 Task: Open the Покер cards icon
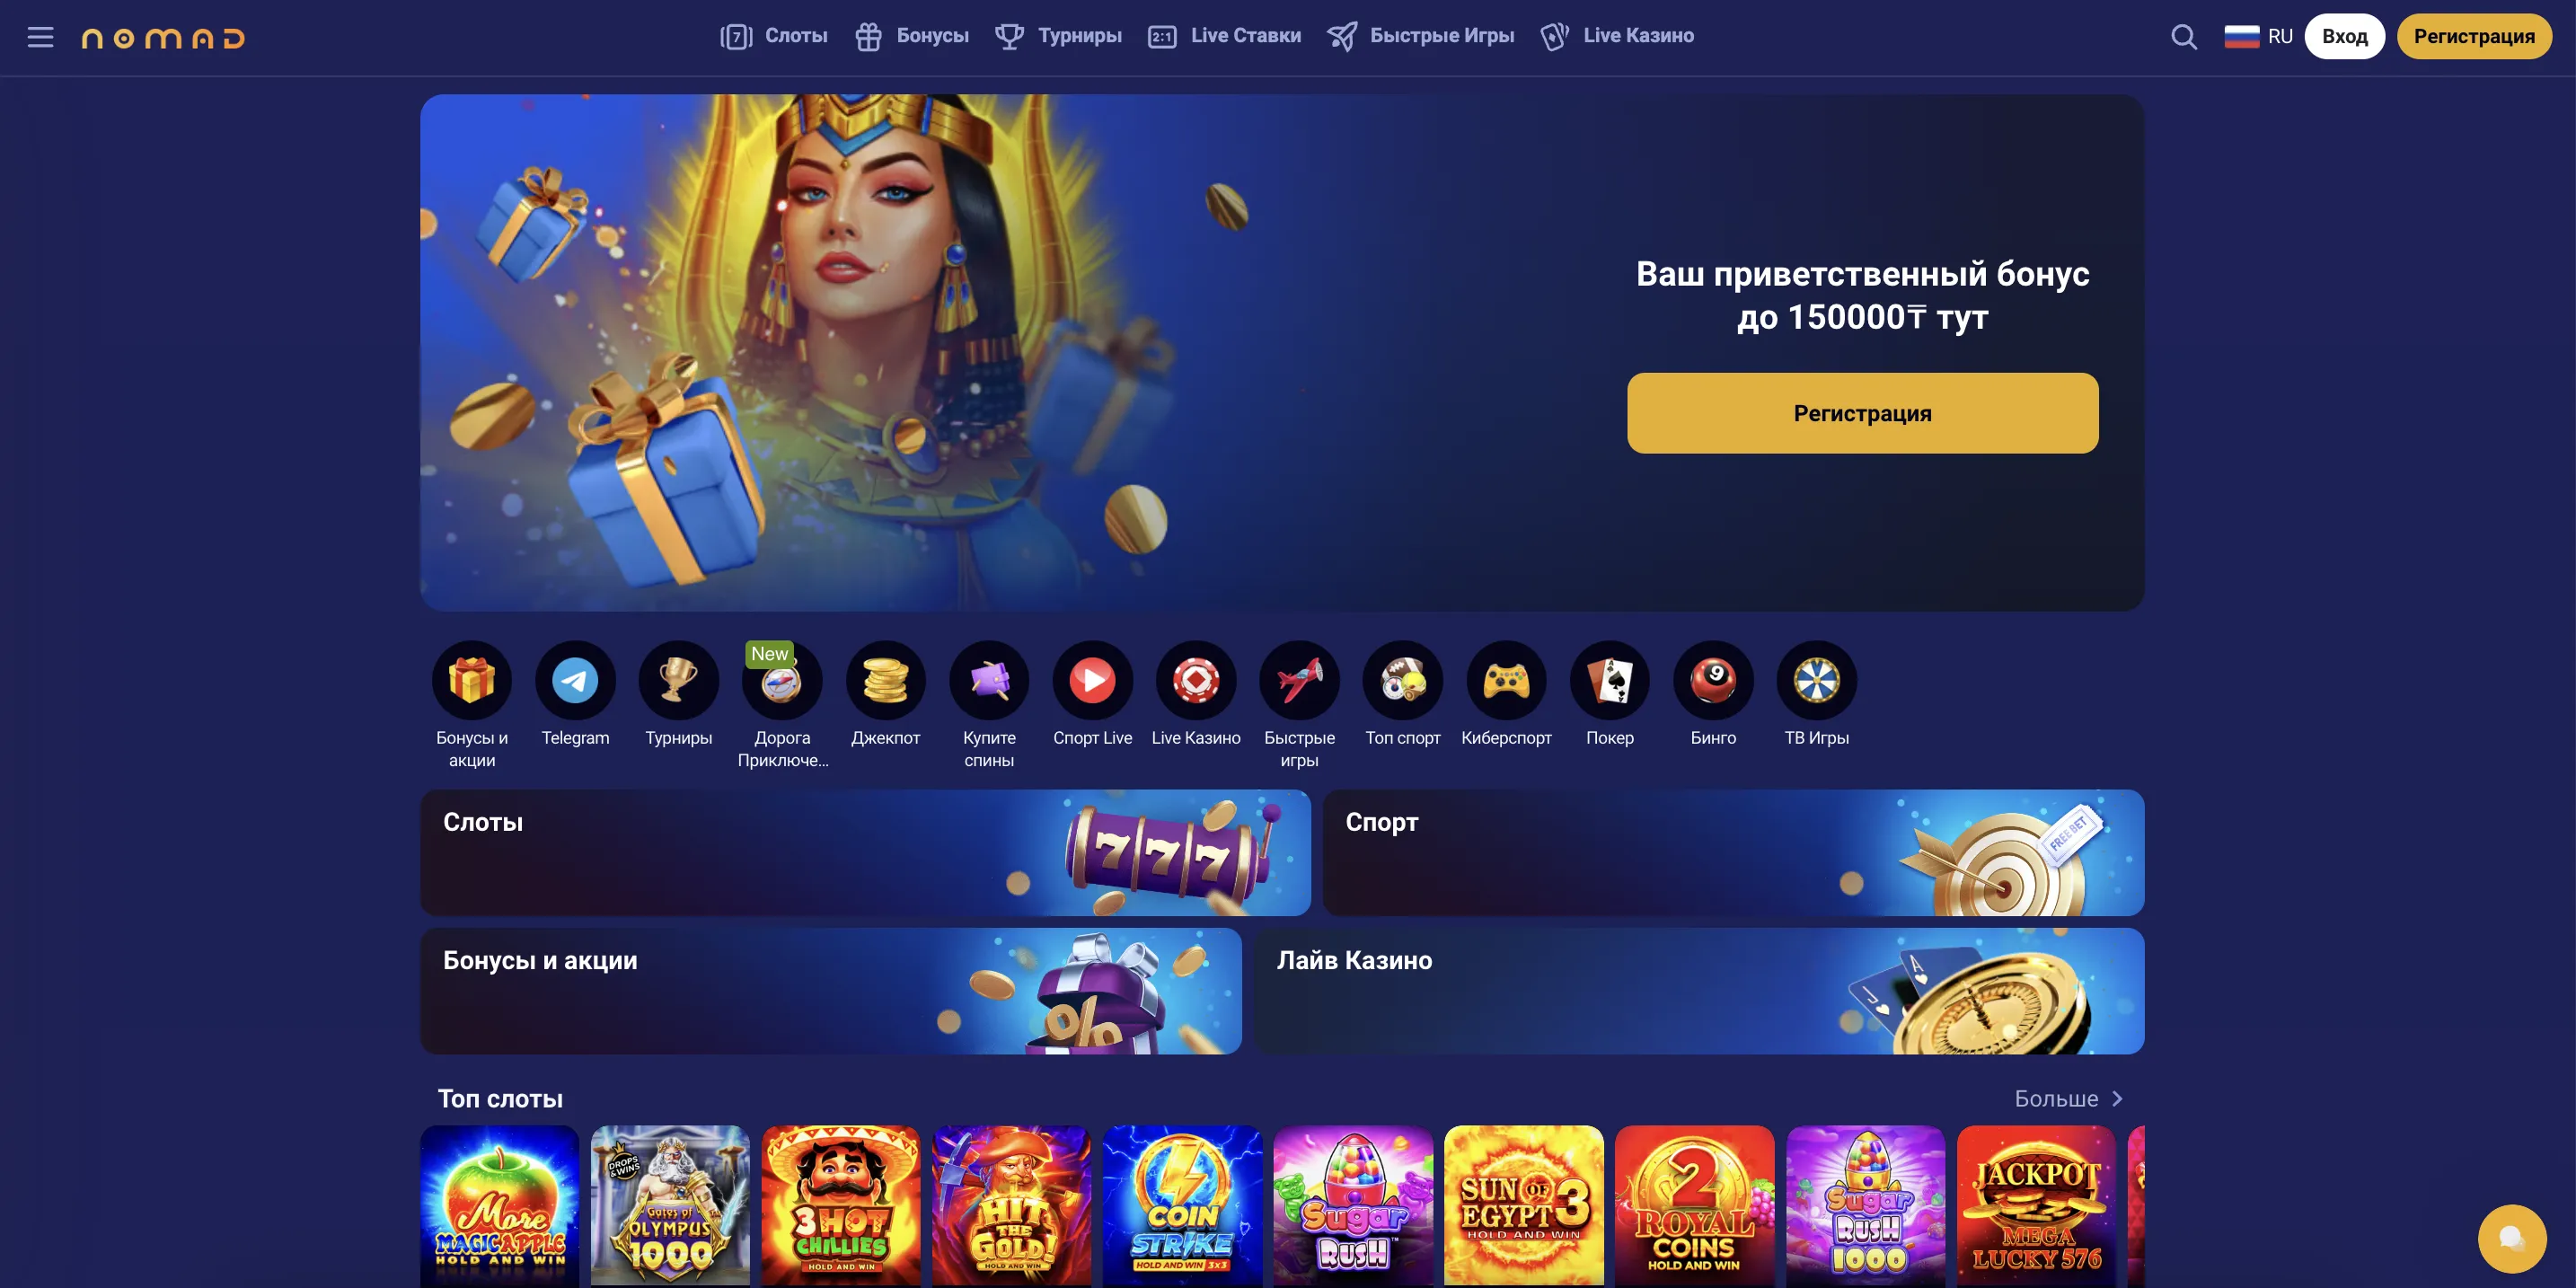tap(1610, 680)
